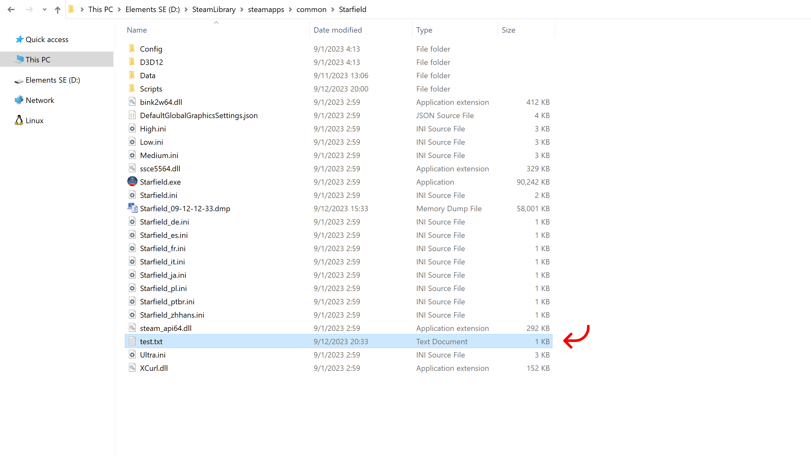This screenshot has width=811, height=456.
Task: Click the Linux penguin icon
Action: click(19, 120)
